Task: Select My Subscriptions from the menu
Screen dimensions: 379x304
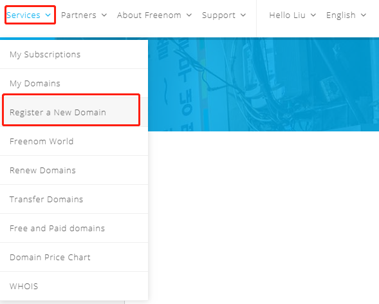Action: (74, 54)
